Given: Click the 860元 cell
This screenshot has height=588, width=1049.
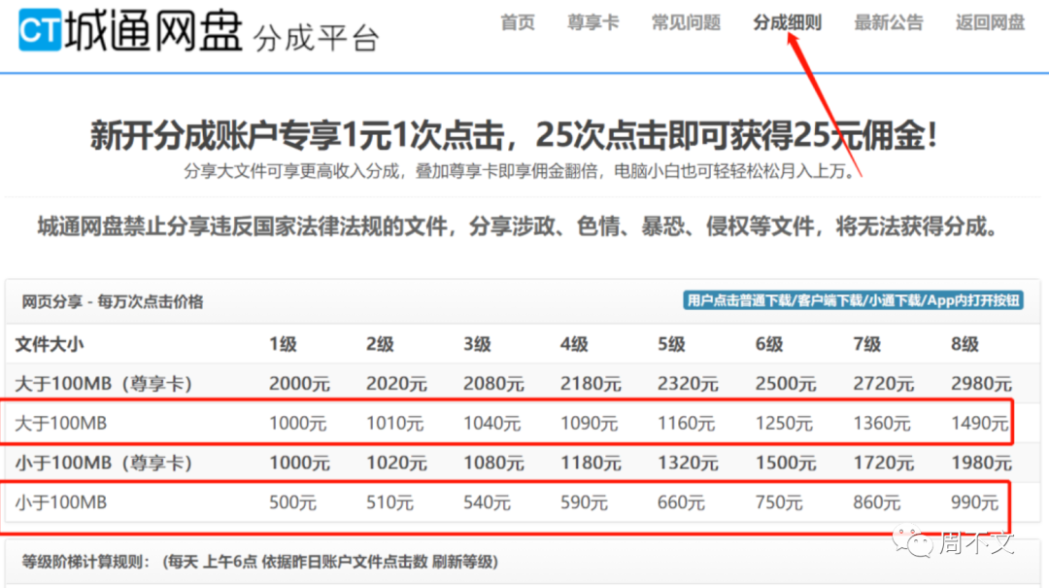Looking at the screenshot, I should pyautogui.click(x=876, y=502).
